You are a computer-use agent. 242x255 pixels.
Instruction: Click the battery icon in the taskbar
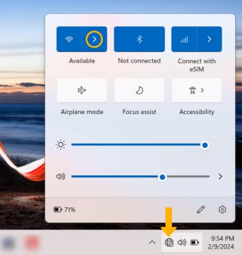click(x=194, y=242)
